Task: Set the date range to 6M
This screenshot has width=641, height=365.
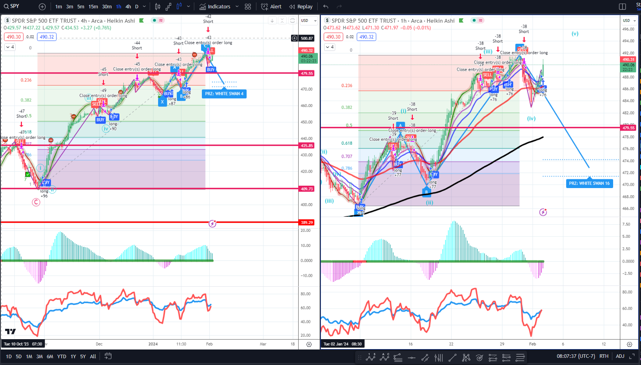Action: coord(50,357)
